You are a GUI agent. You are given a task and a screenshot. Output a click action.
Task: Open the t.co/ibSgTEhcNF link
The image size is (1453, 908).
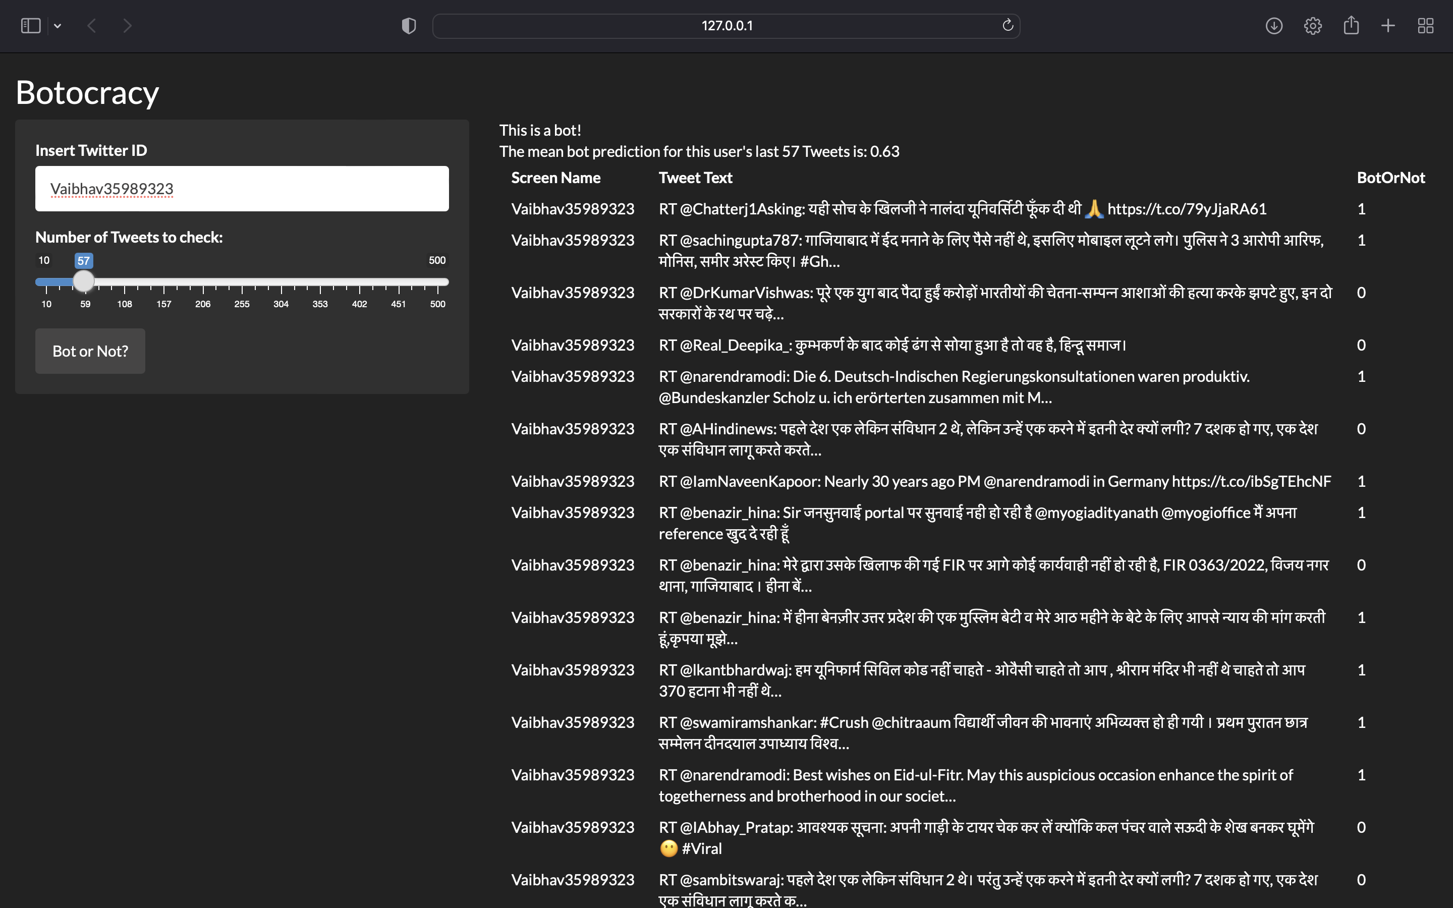click(x=1251, y=482)
